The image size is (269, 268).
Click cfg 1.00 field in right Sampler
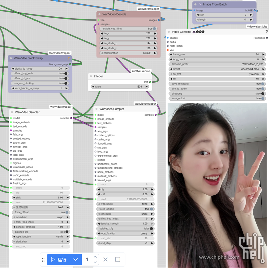pos(126,189)
